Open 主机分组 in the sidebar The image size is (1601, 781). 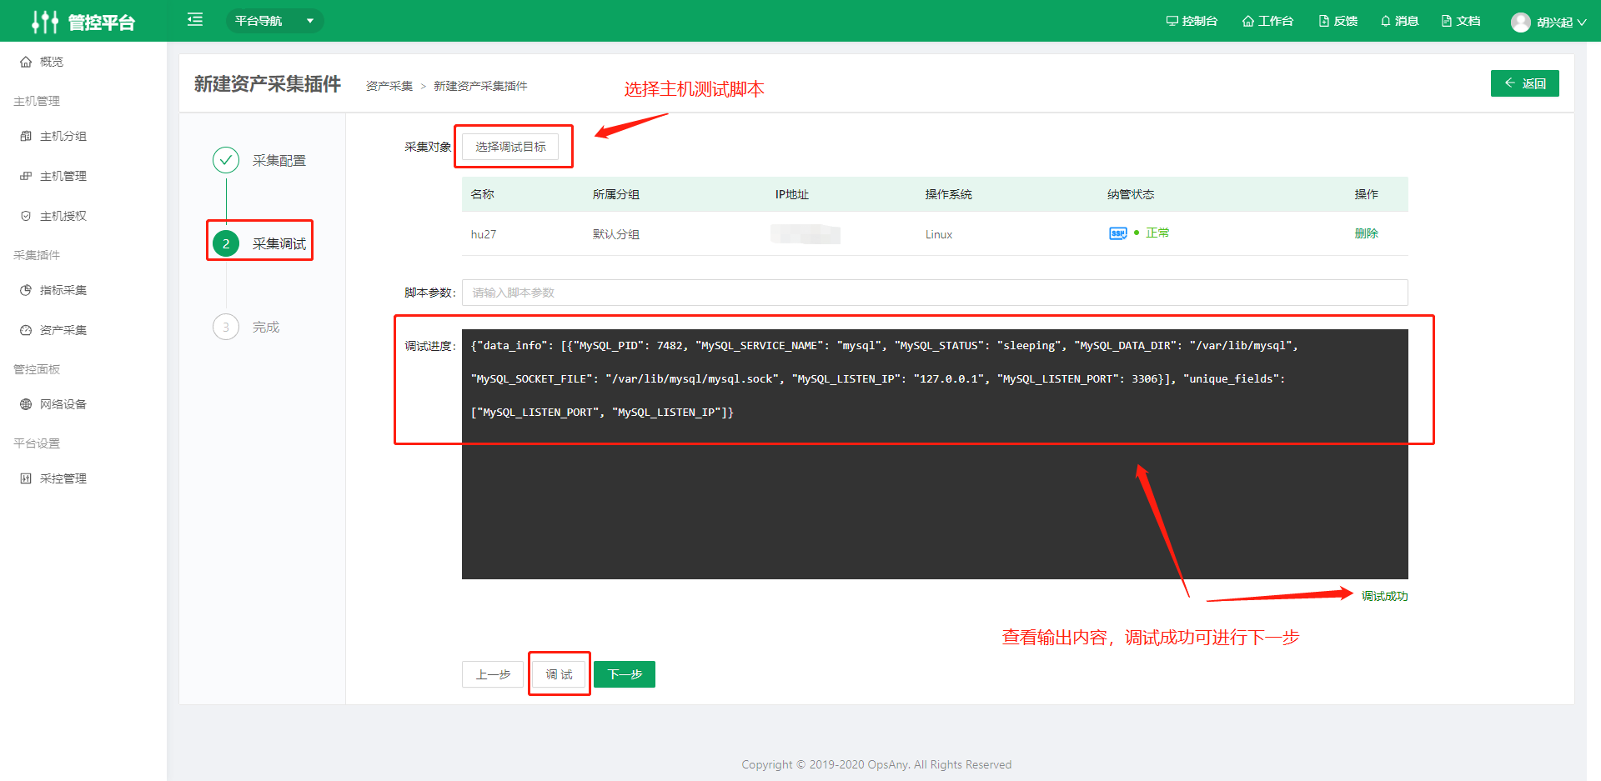(x=63, y=136)
